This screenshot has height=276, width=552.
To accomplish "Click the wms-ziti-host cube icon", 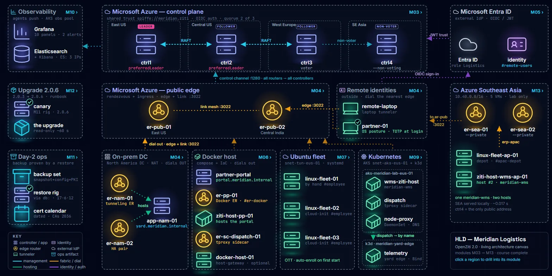I will click(x=374, y=184).
